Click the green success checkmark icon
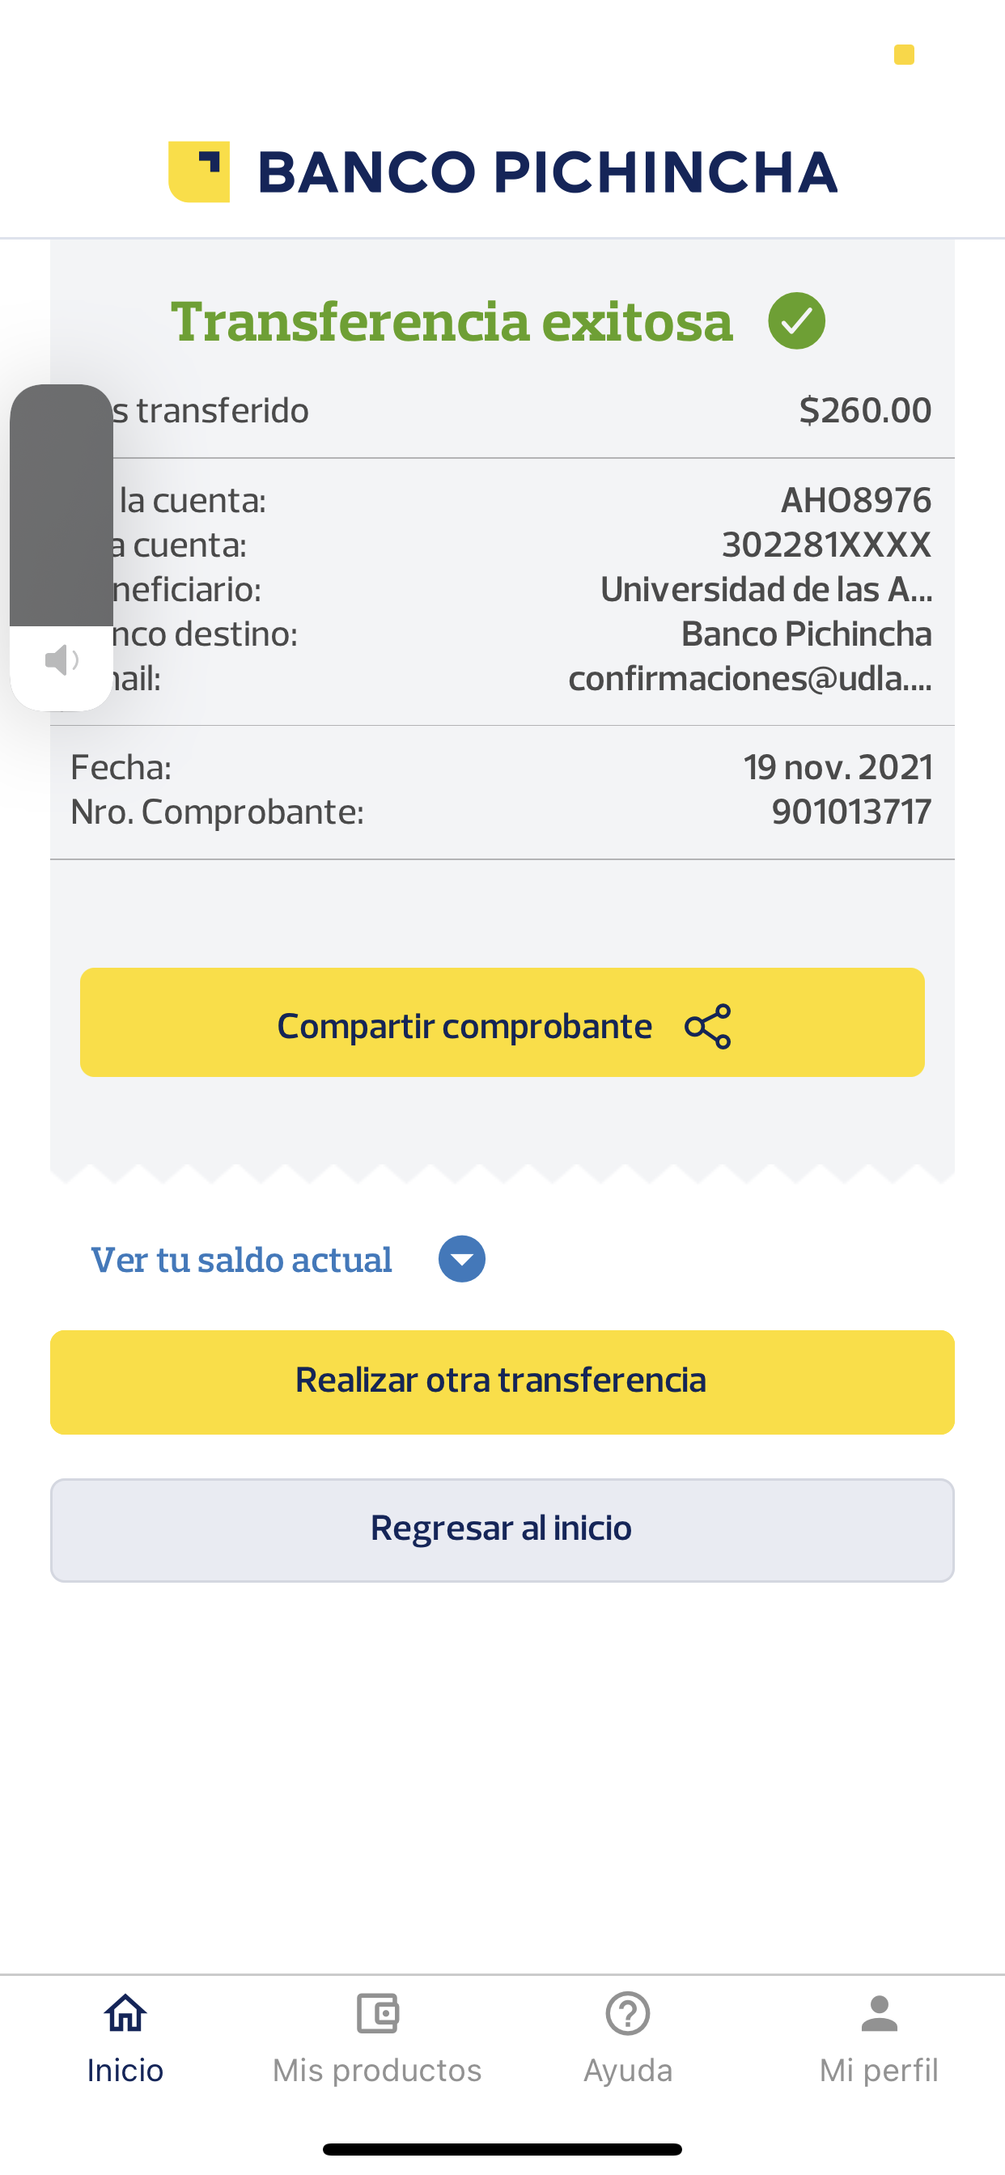 (796, 321)
